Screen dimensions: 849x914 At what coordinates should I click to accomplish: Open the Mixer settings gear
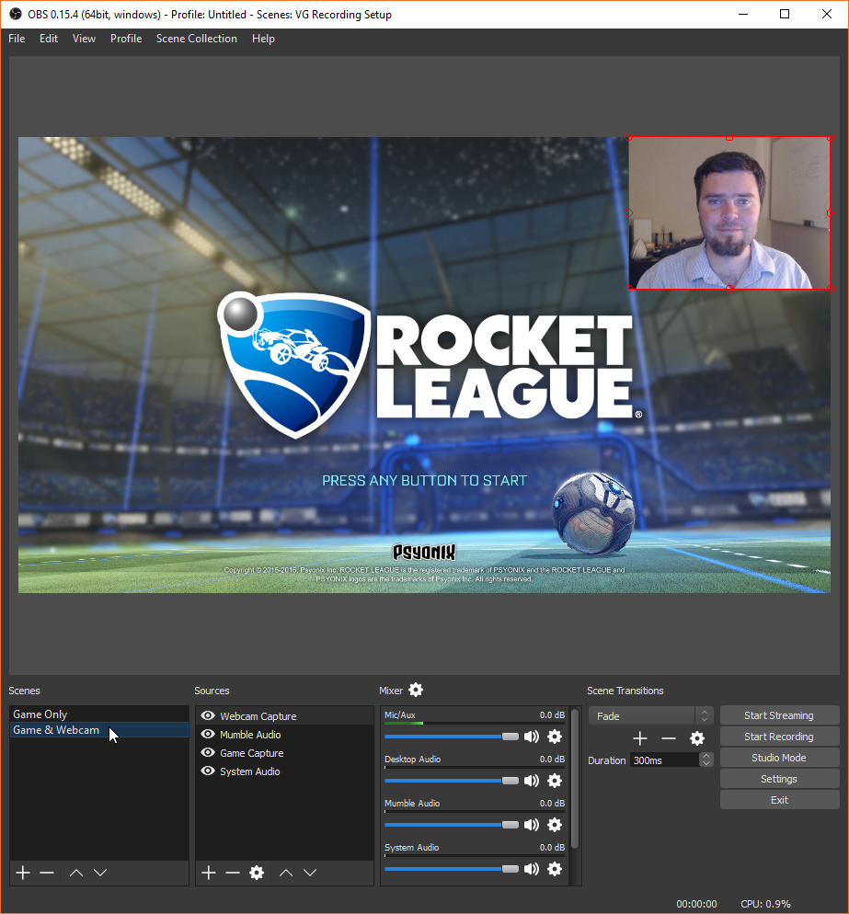[x=415, y=691]
